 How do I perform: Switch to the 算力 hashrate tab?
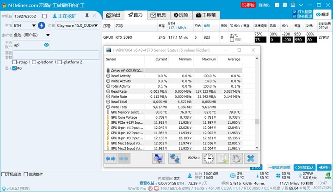coord(136,15)
